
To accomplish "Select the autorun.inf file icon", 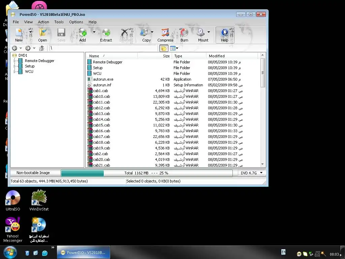I will click(90, 85).
